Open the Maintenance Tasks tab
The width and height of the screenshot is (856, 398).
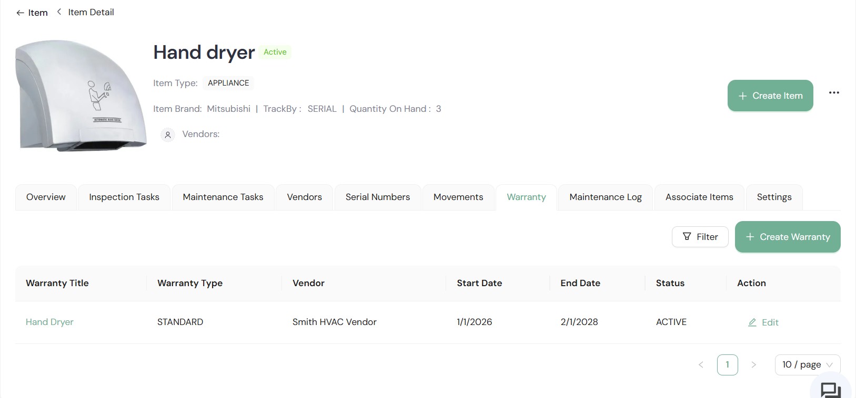pyautogui.click(x=223, y=197)
